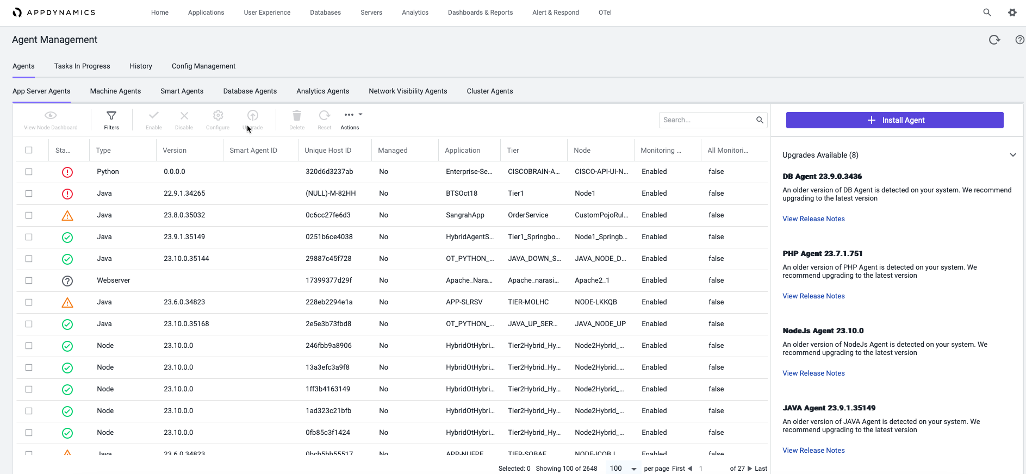Screen dimensions: 1026x474
Task: Focus the agent Search input field
Action: coord(707,120)
